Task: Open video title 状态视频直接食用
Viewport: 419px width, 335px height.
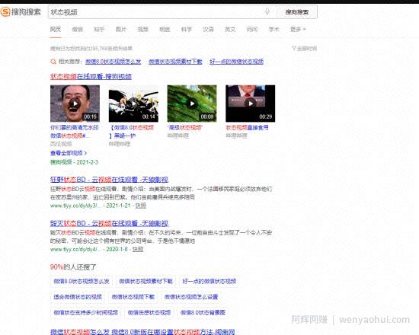Action: point(247,128)
